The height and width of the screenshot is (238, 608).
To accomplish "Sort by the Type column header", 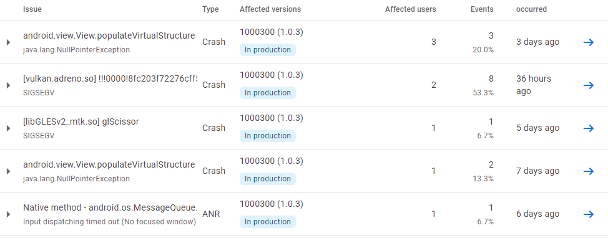I will coord(210,9).
